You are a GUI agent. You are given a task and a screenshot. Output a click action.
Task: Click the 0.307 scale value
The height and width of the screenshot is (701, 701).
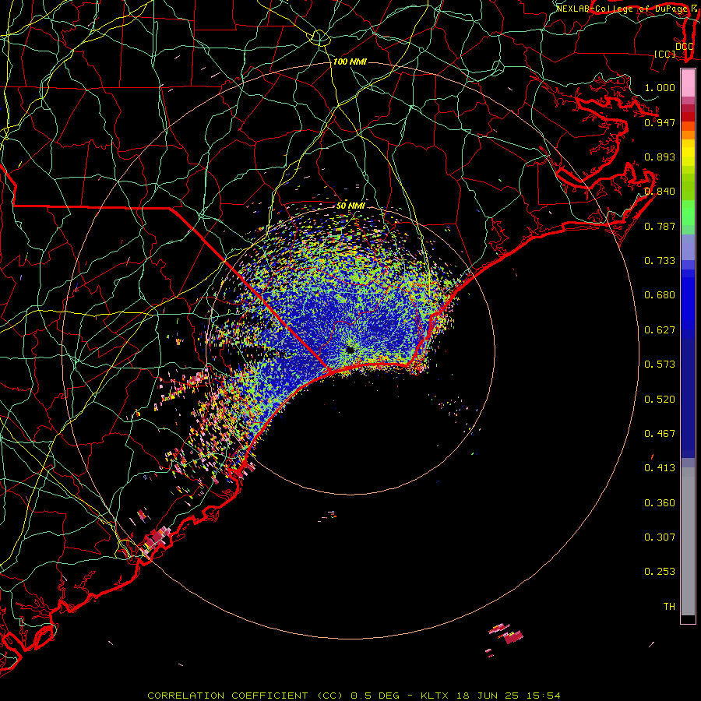click(x=660, y=537)
